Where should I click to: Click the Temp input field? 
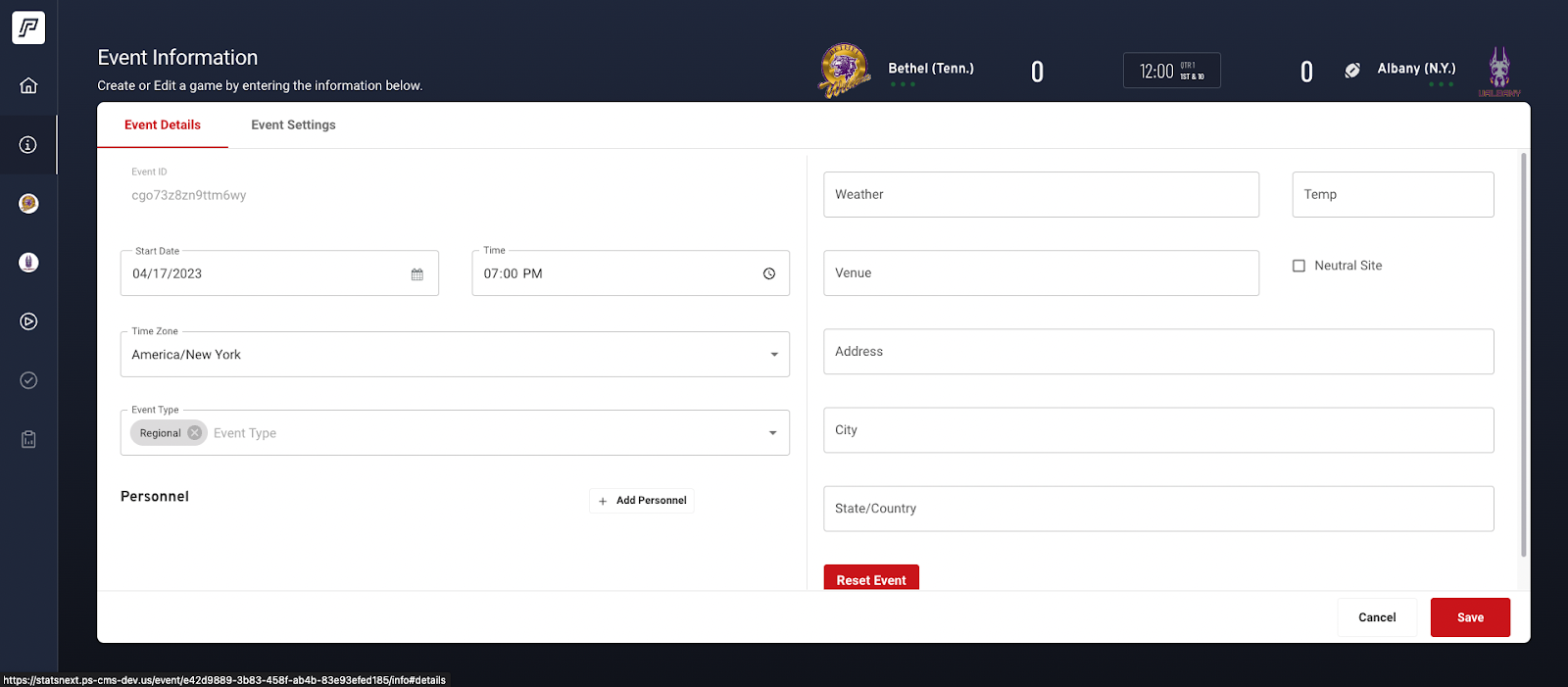(x=1393, y=195)
